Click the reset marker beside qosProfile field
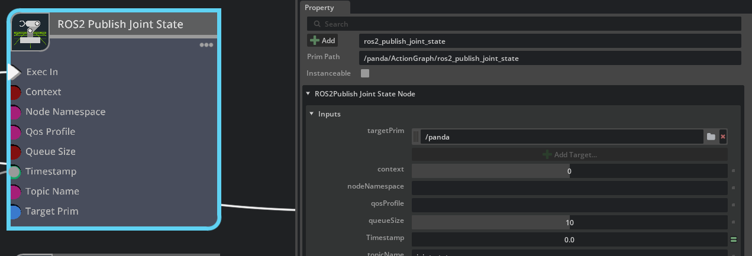 [x=734, y=205]
